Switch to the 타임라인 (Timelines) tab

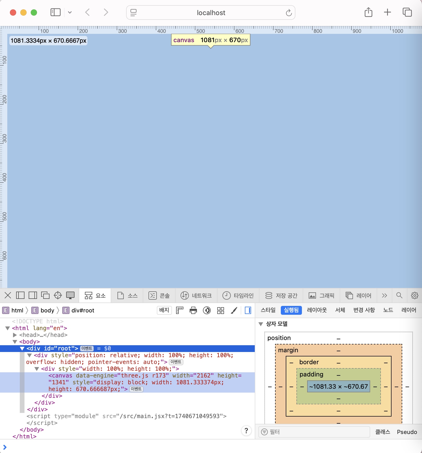(238, 295)
